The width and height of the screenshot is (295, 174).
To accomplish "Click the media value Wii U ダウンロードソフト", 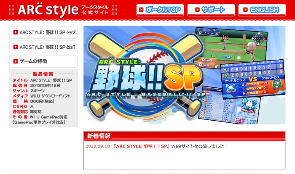I will [x=50, y=96].
